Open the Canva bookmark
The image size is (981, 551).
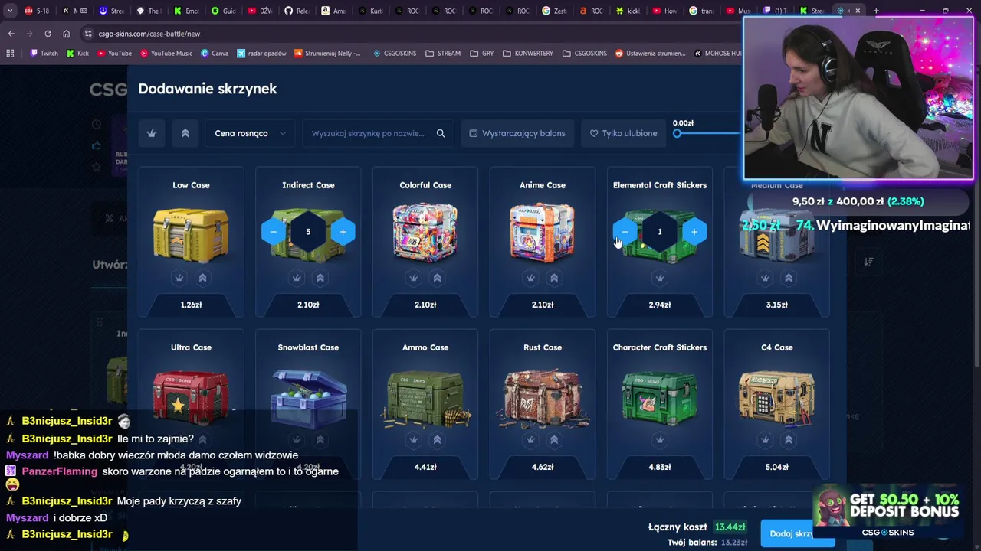215,54
